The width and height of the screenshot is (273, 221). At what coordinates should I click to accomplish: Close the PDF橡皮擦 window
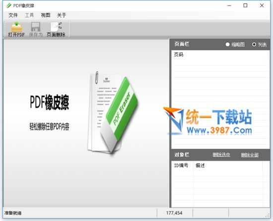[262, 5]
